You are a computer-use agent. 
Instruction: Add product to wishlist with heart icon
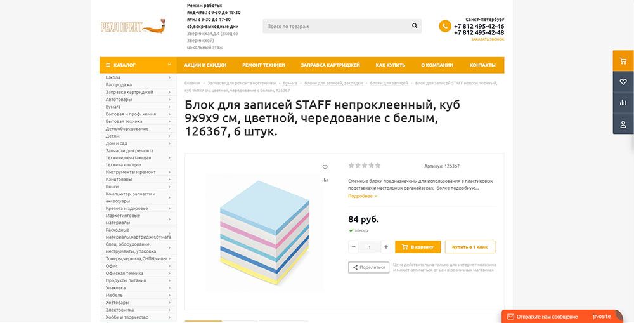[325, 168]
